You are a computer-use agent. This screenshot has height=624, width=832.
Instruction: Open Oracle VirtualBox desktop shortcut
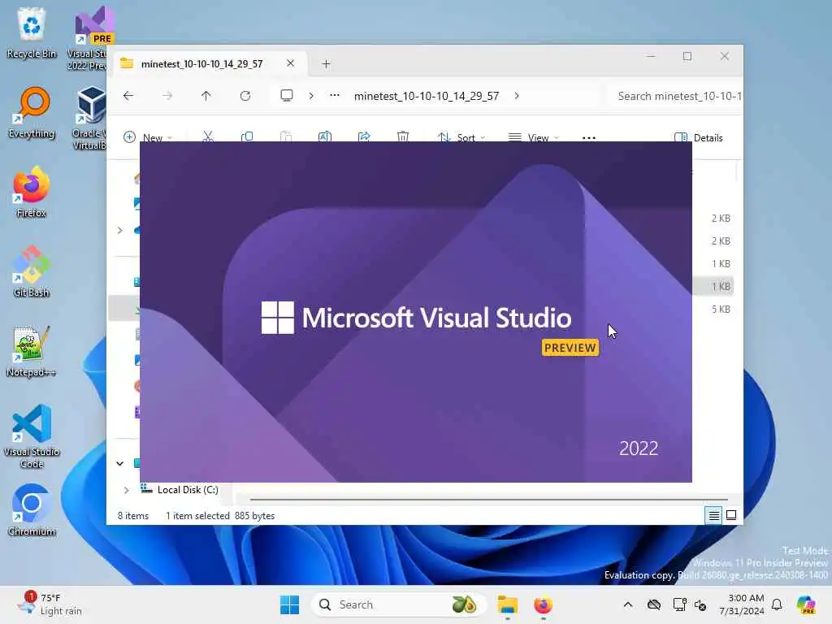89,118
